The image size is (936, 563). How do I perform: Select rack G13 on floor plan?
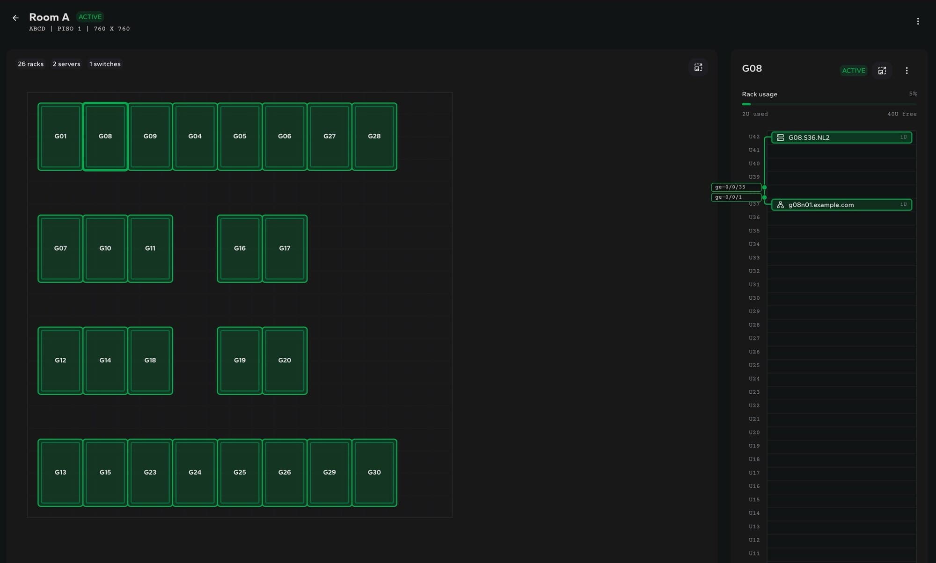60,473
